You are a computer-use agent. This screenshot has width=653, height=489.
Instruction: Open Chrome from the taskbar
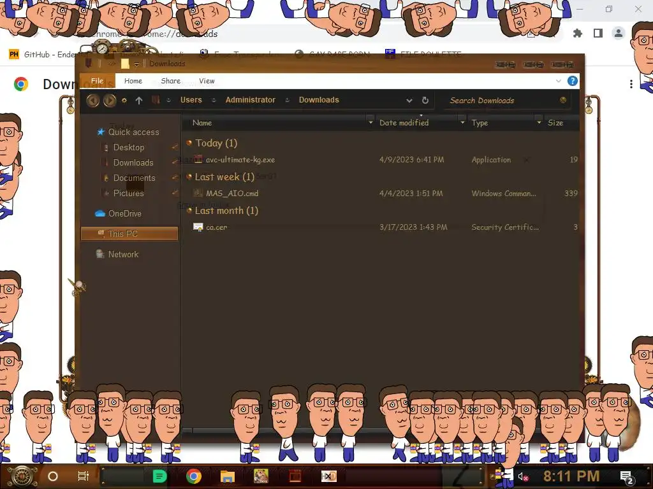[194, 476]
